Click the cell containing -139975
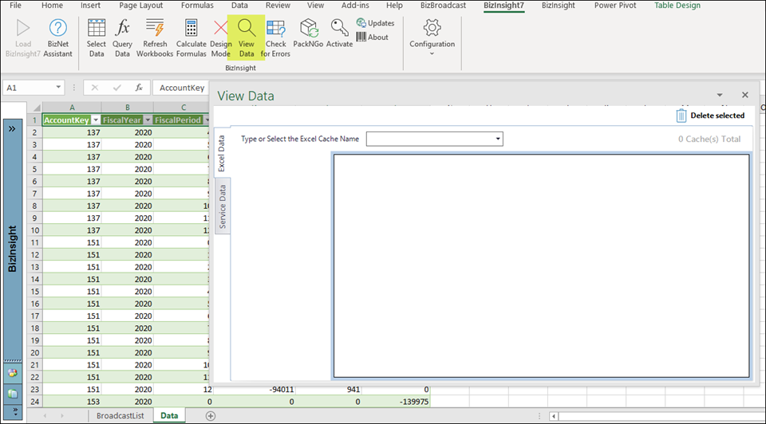Image resolution: width=766 pixels, height=424 pixels. (397, 402)
